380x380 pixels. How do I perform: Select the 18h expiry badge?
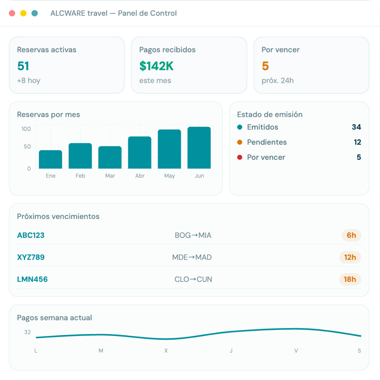click(350, 279)
